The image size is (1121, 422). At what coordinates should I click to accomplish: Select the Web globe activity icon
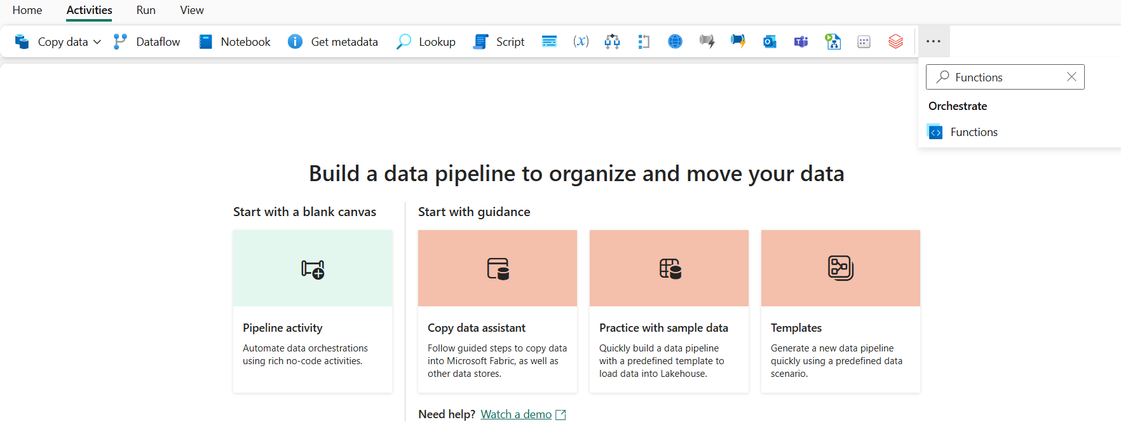click(675, 42)
